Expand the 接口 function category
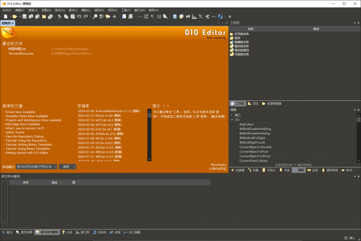361x241 pixels. (232, 115)
